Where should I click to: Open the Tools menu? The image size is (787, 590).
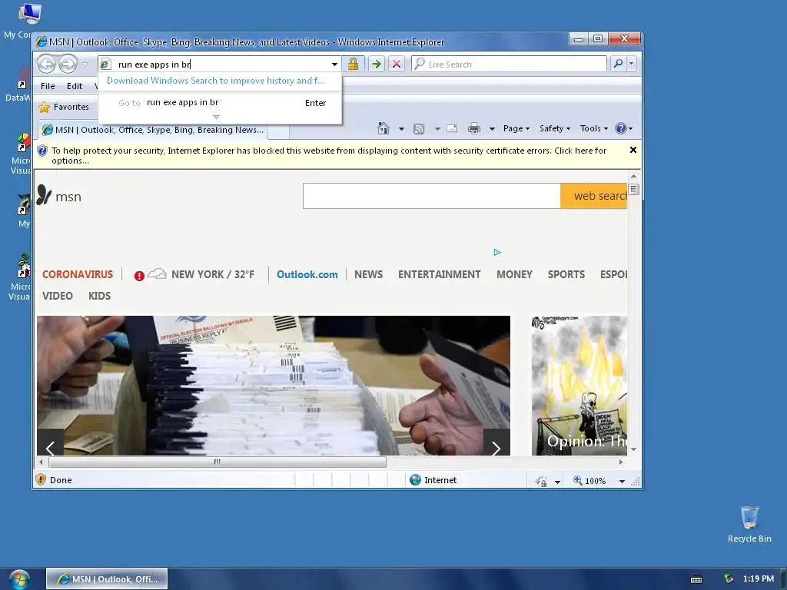[594, 128]
